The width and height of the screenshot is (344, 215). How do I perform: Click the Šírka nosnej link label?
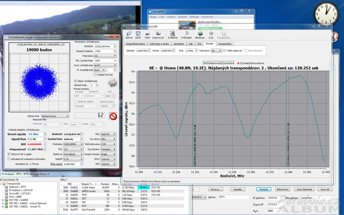(x=56, y=164)
